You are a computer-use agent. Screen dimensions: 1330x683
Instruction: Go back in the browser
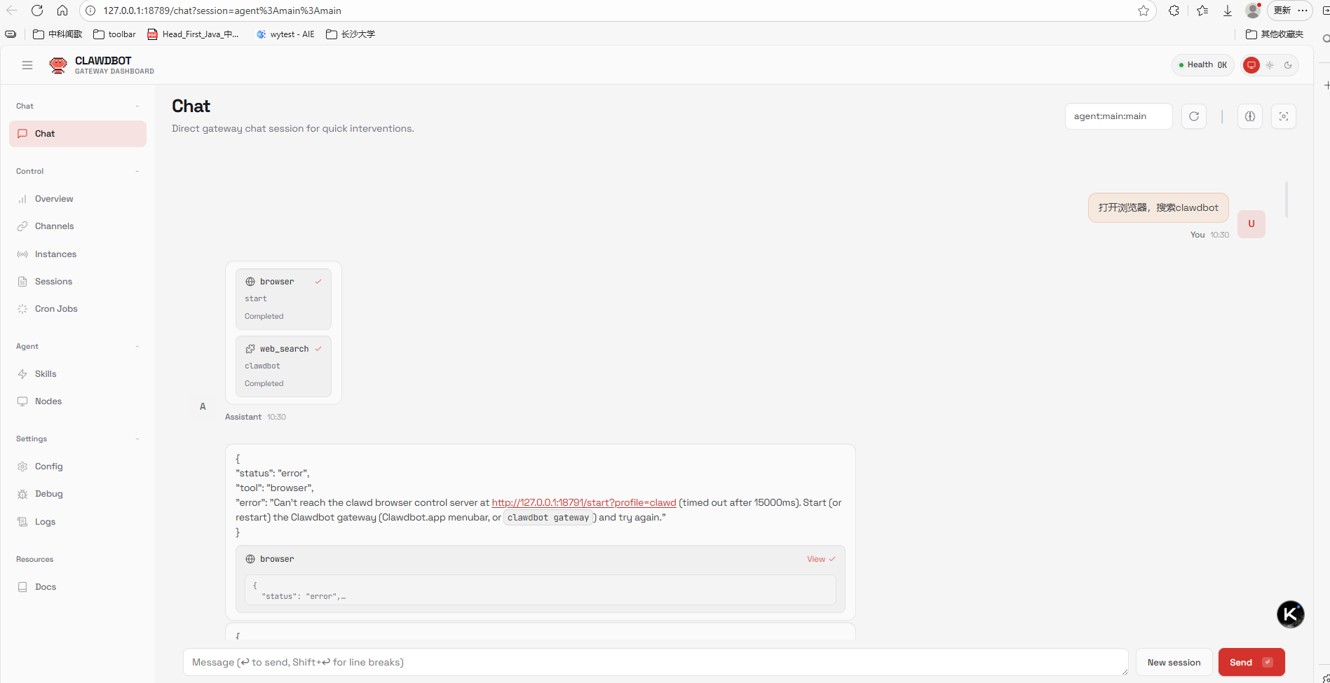click(12, 11)
